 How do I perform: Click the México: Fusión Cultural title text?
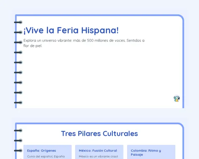[98, 151]
